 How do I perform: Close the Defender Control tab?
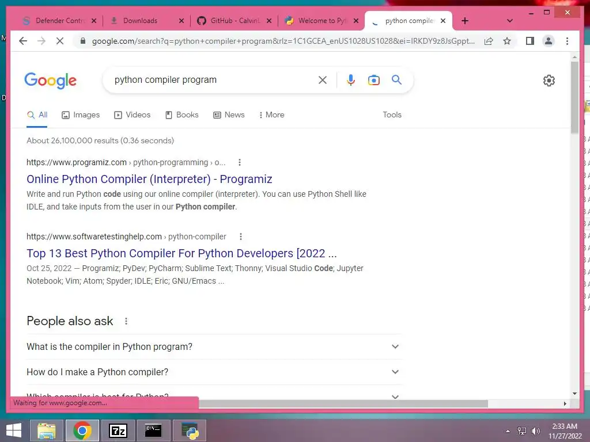coord(94,21)
